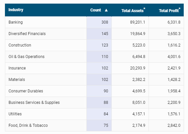Image resolution: width=188 pixels, height=134 pixels.
Task: Sort by the Count column header
Action: (96, 10)
